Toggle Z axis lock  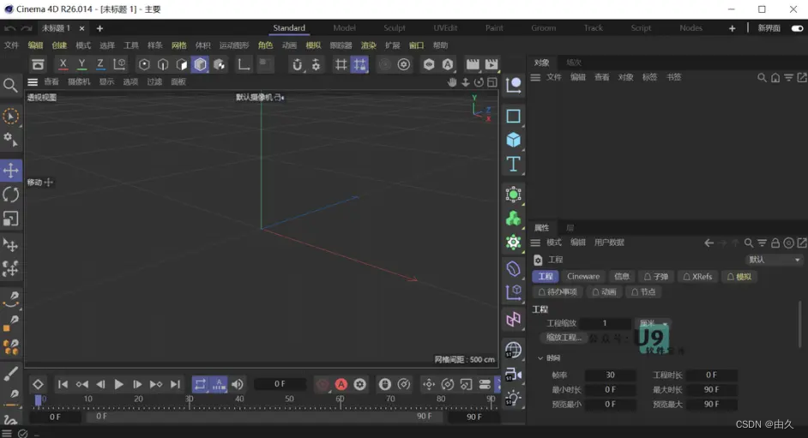pos(100,64)
